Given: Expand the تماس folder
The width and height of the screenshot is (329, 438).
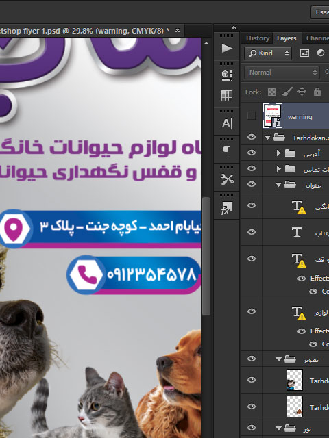Looking at the screenshot, I should click(278, 168).
